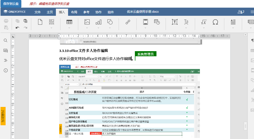Screen dimensions: 254x139
Task: Click the symbol omega icon
Action: click(215, 22)
